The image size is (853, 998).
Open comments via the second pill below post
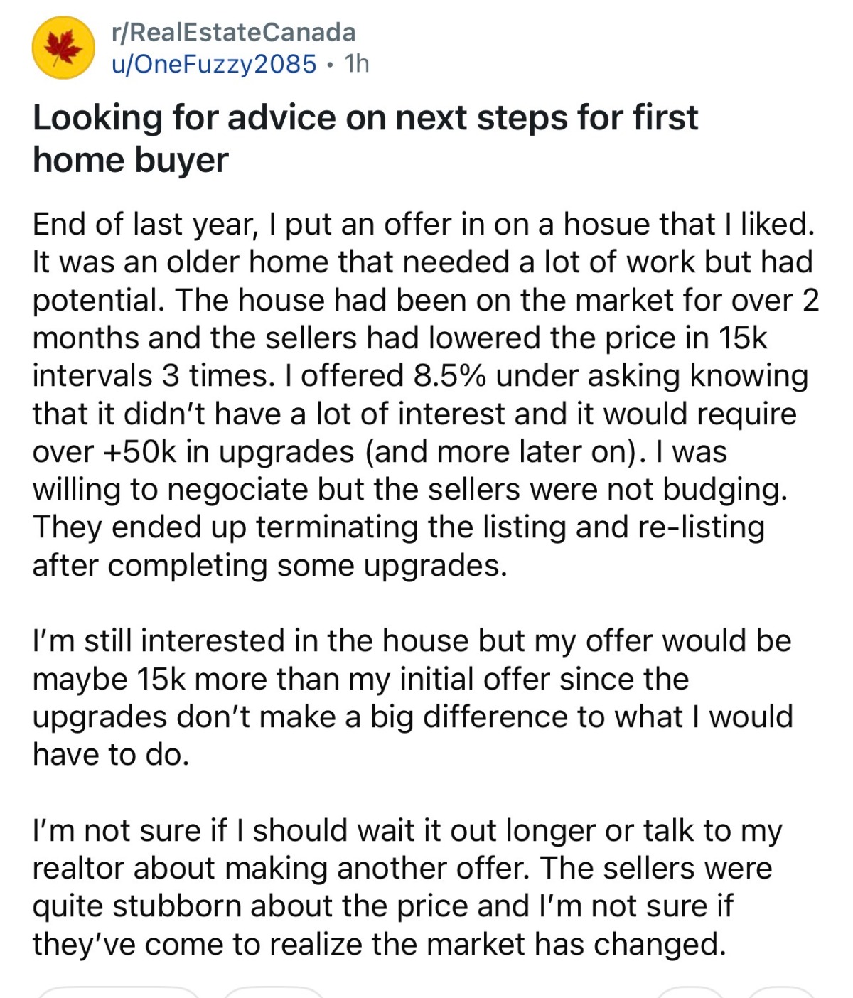[x=274, y=992]
